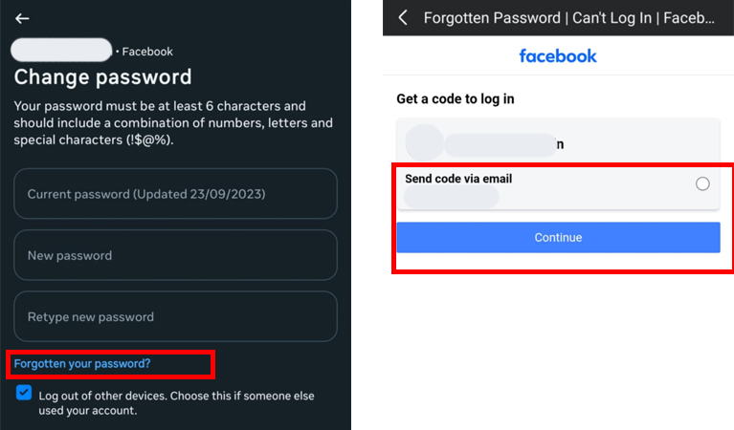Tap the blurred email address under Send code
Screen dimensions: 734x430
(x=452, y=197)
